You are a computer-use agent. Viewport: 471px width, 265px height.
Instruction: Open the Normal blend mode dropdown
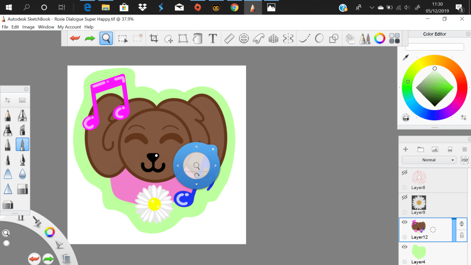[x=429, y=160]
